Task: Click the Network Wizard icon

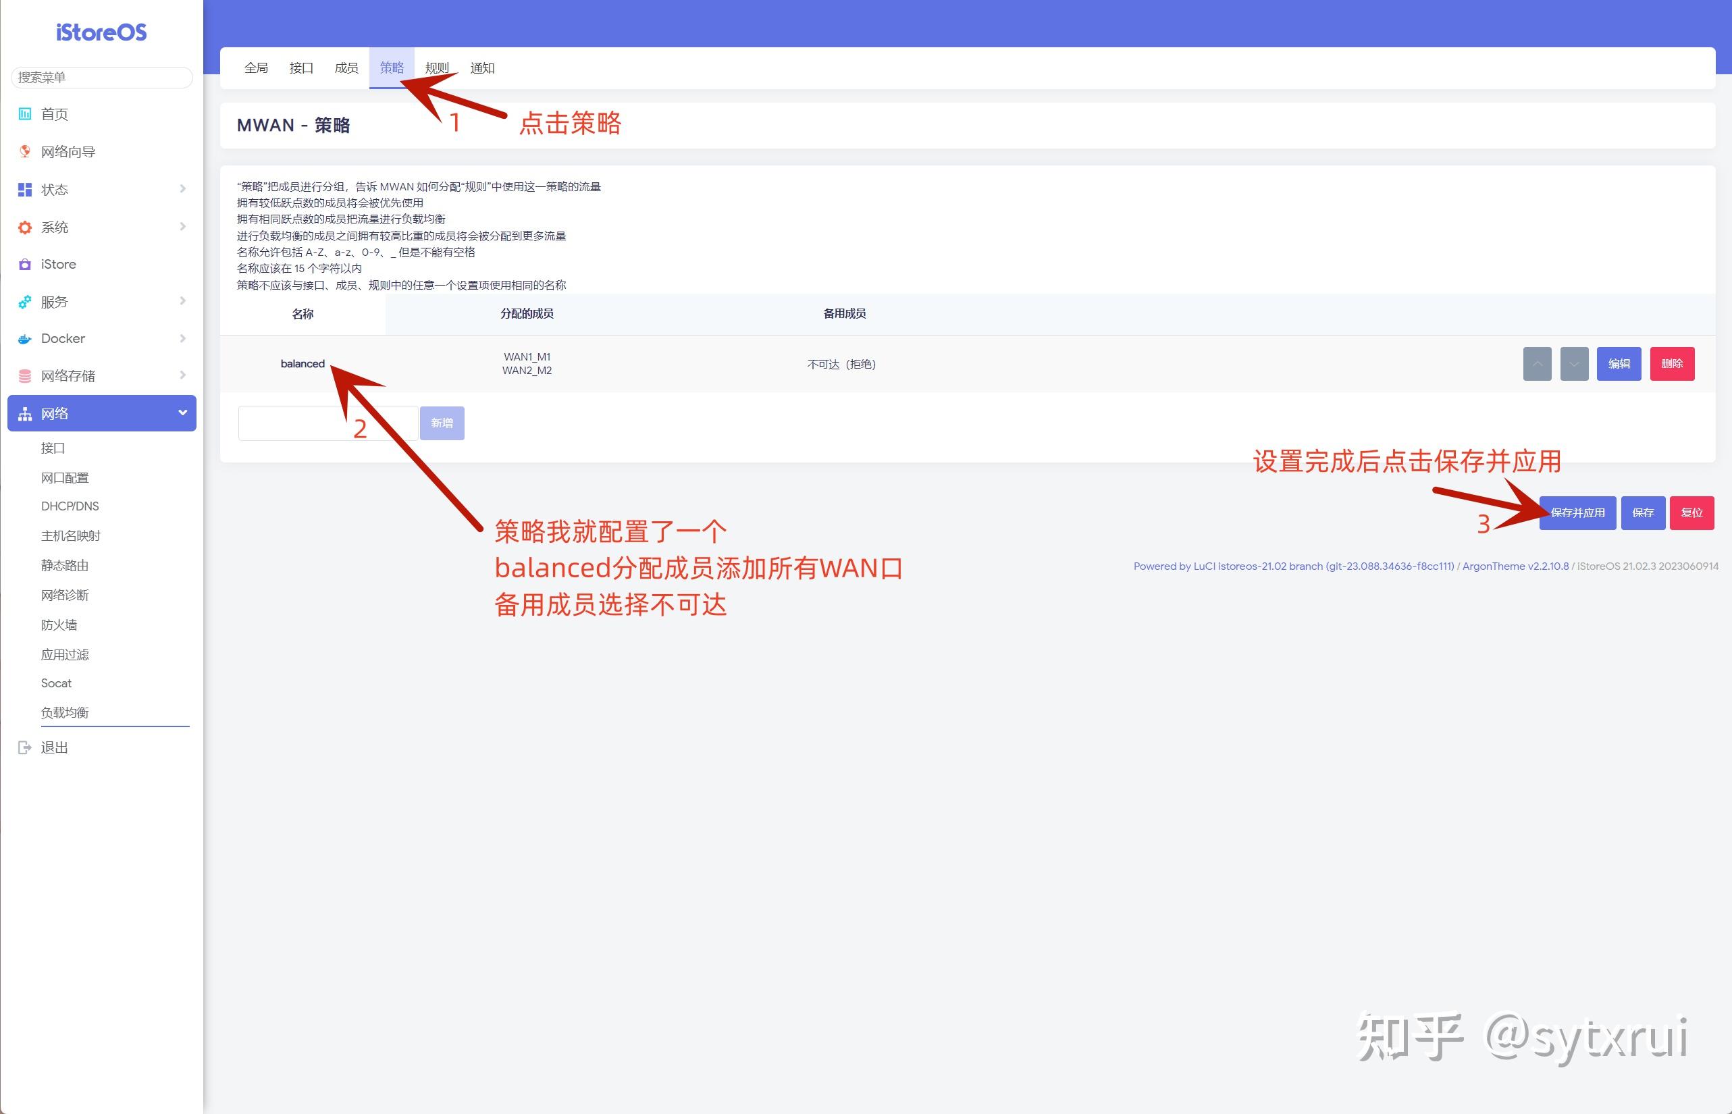Action: pyautogui.click(x=24, y=151)
